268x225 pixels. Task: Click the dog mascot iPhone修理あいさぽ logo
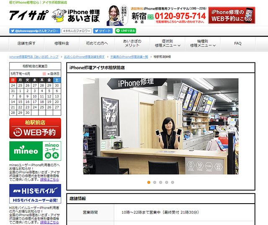click(x=75, y=16)
